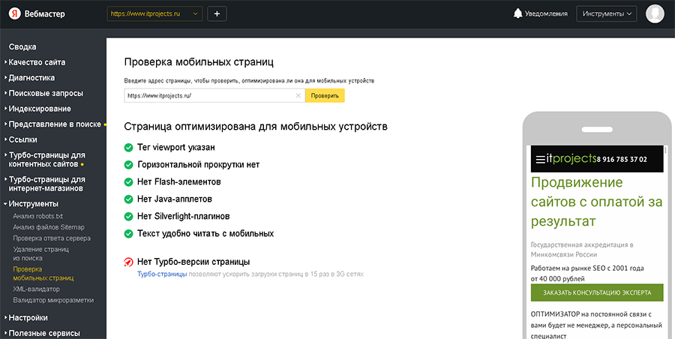Collapse the Инструменты sidebar section
The image size is (675, 339).
(33, 204)
